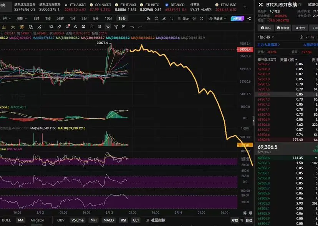Click the ask row at 69306.5 with 197.40
Screen dimensions: 318x226
pos(287,140)
